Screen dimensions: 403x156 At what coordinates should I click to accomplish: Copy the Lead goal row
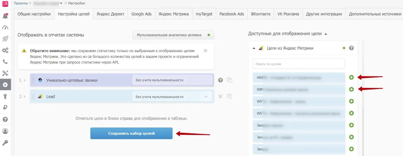pos(230,96)
